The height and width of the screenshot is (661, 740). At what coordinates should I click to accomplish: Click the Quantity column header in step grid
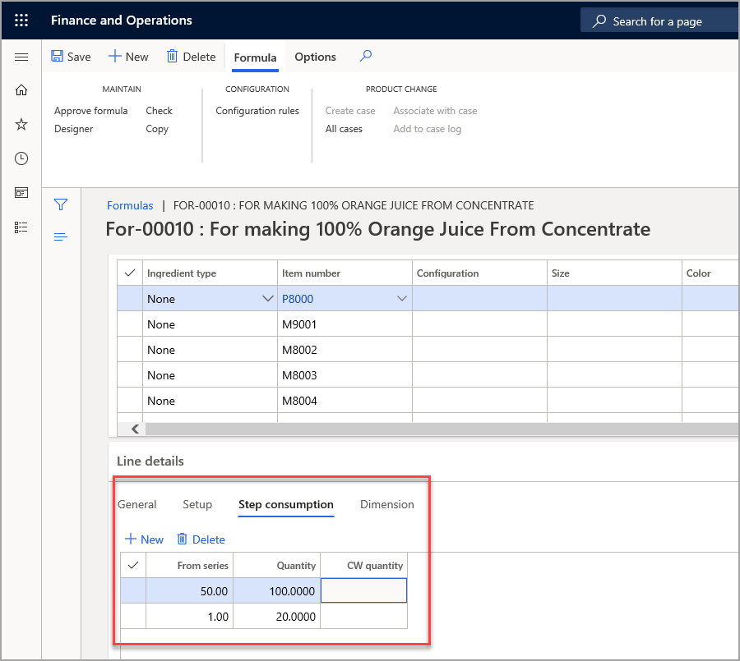[277, 565]
